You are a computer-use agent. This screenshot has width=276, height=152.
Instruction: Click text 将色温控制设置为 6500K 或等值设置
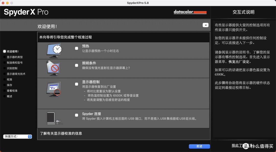click(x=113, y=96)
